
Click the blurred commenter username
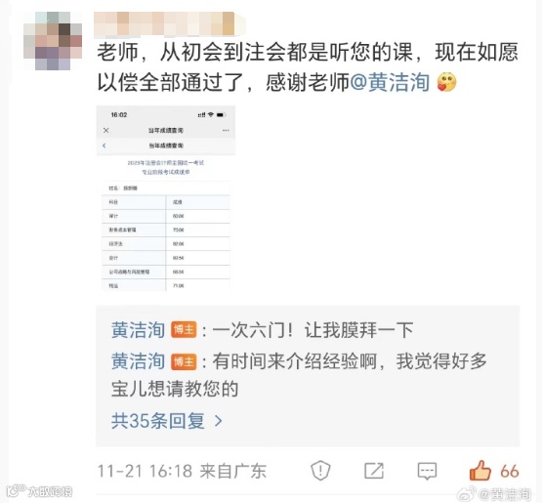click(170, 24)
